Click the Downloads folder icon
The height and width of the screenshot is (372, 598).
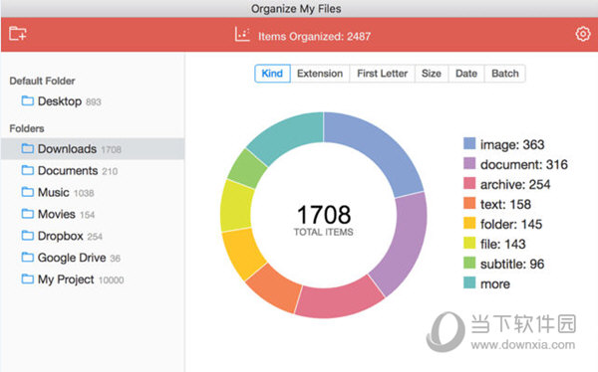[x=28, y=148]
